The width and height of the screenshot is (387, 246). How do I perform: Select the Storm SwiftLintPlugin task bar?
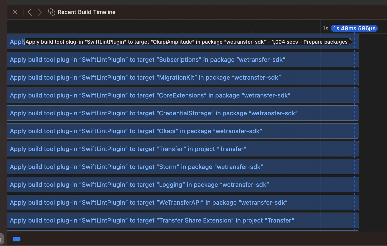pyautogui.click(x=183, y=167)
